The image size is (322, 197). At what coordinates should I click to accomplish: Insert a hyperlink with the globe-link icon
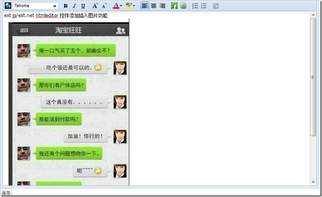[x=183, y=6]
